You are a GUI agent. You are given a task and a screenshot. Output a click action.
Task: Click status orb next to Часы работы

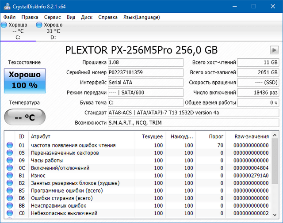point(9,160)
